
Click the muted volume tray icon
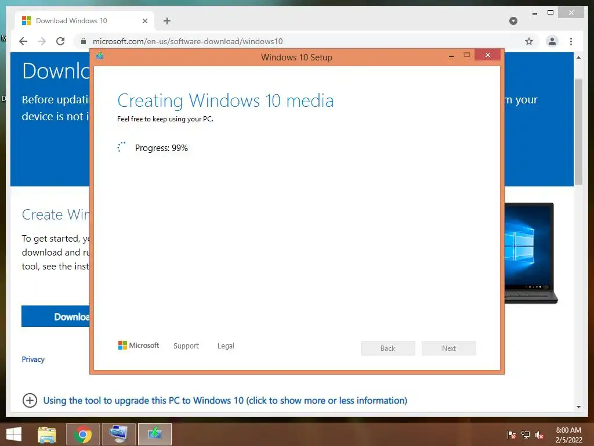coord(539,434)
